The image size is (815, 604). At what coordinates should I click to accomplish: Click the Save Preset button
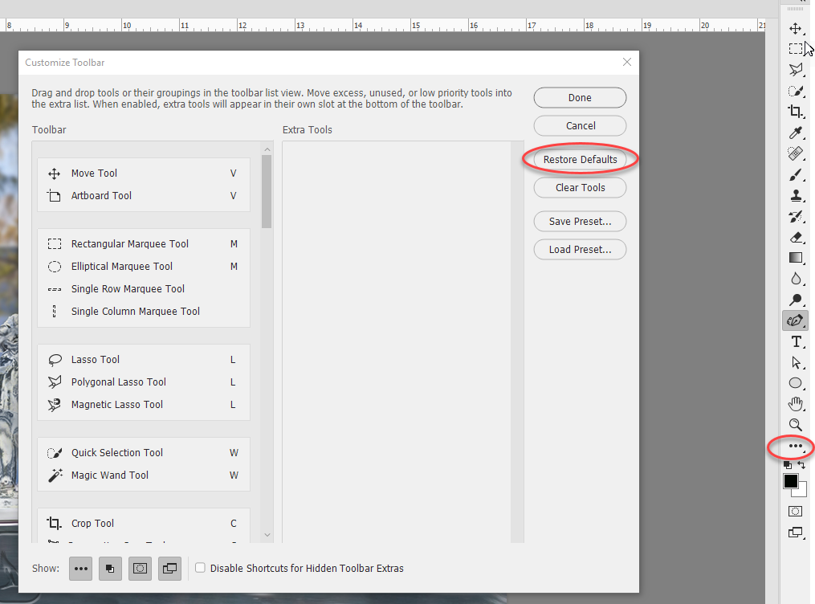(x=580, y=221)
